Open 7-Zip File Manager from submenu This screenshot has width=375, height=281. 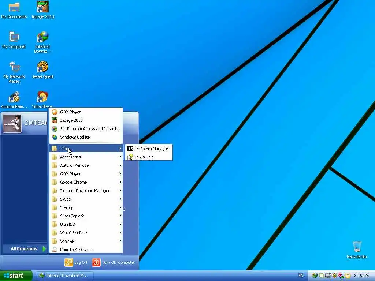(x=149, y=149)
